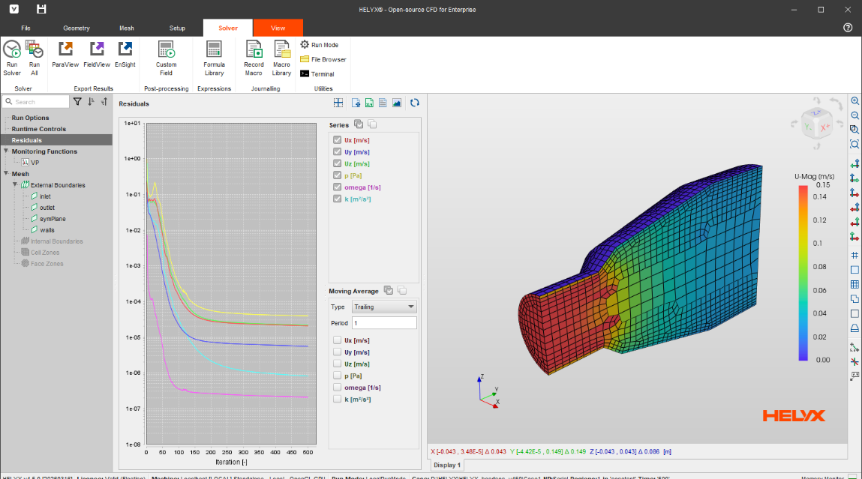
Task: Open the Custom Field post-processing tool
Action: click(x=166, y=58)
